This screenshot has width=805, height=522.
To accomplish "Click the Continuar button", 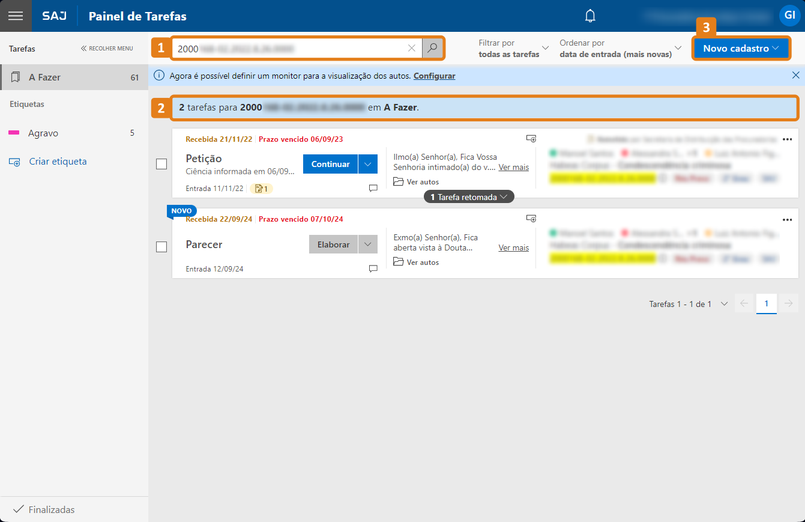I will tap(330, 164).
